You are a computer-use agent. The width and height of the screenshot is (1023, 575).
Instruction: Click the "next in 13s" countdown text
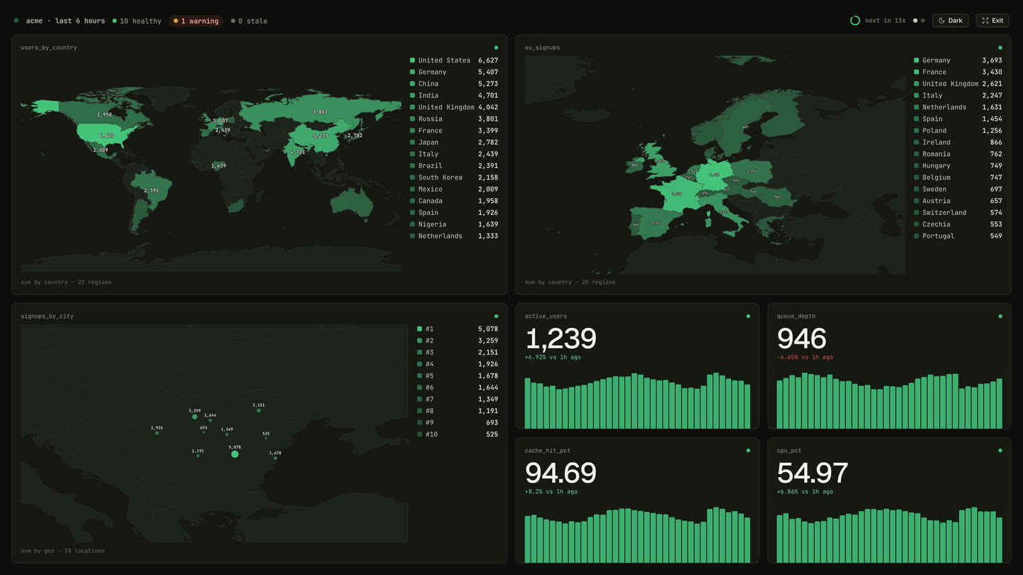click(x=885, y=21)
